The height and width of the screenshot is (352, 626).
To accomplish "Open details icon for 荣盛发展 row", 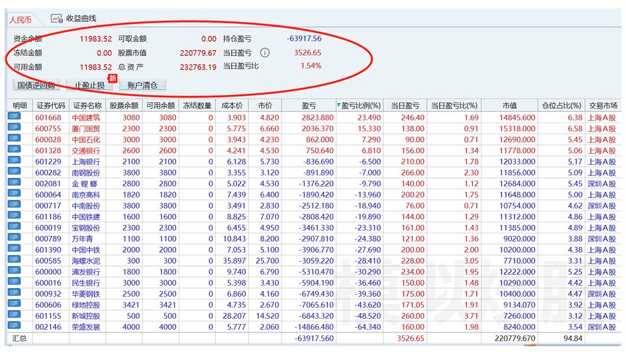I will [14, 326].
